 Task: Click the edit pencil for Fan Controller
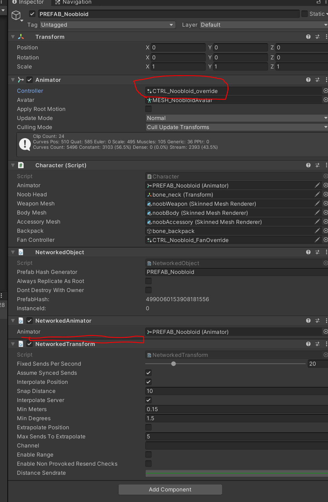[317, 240]
